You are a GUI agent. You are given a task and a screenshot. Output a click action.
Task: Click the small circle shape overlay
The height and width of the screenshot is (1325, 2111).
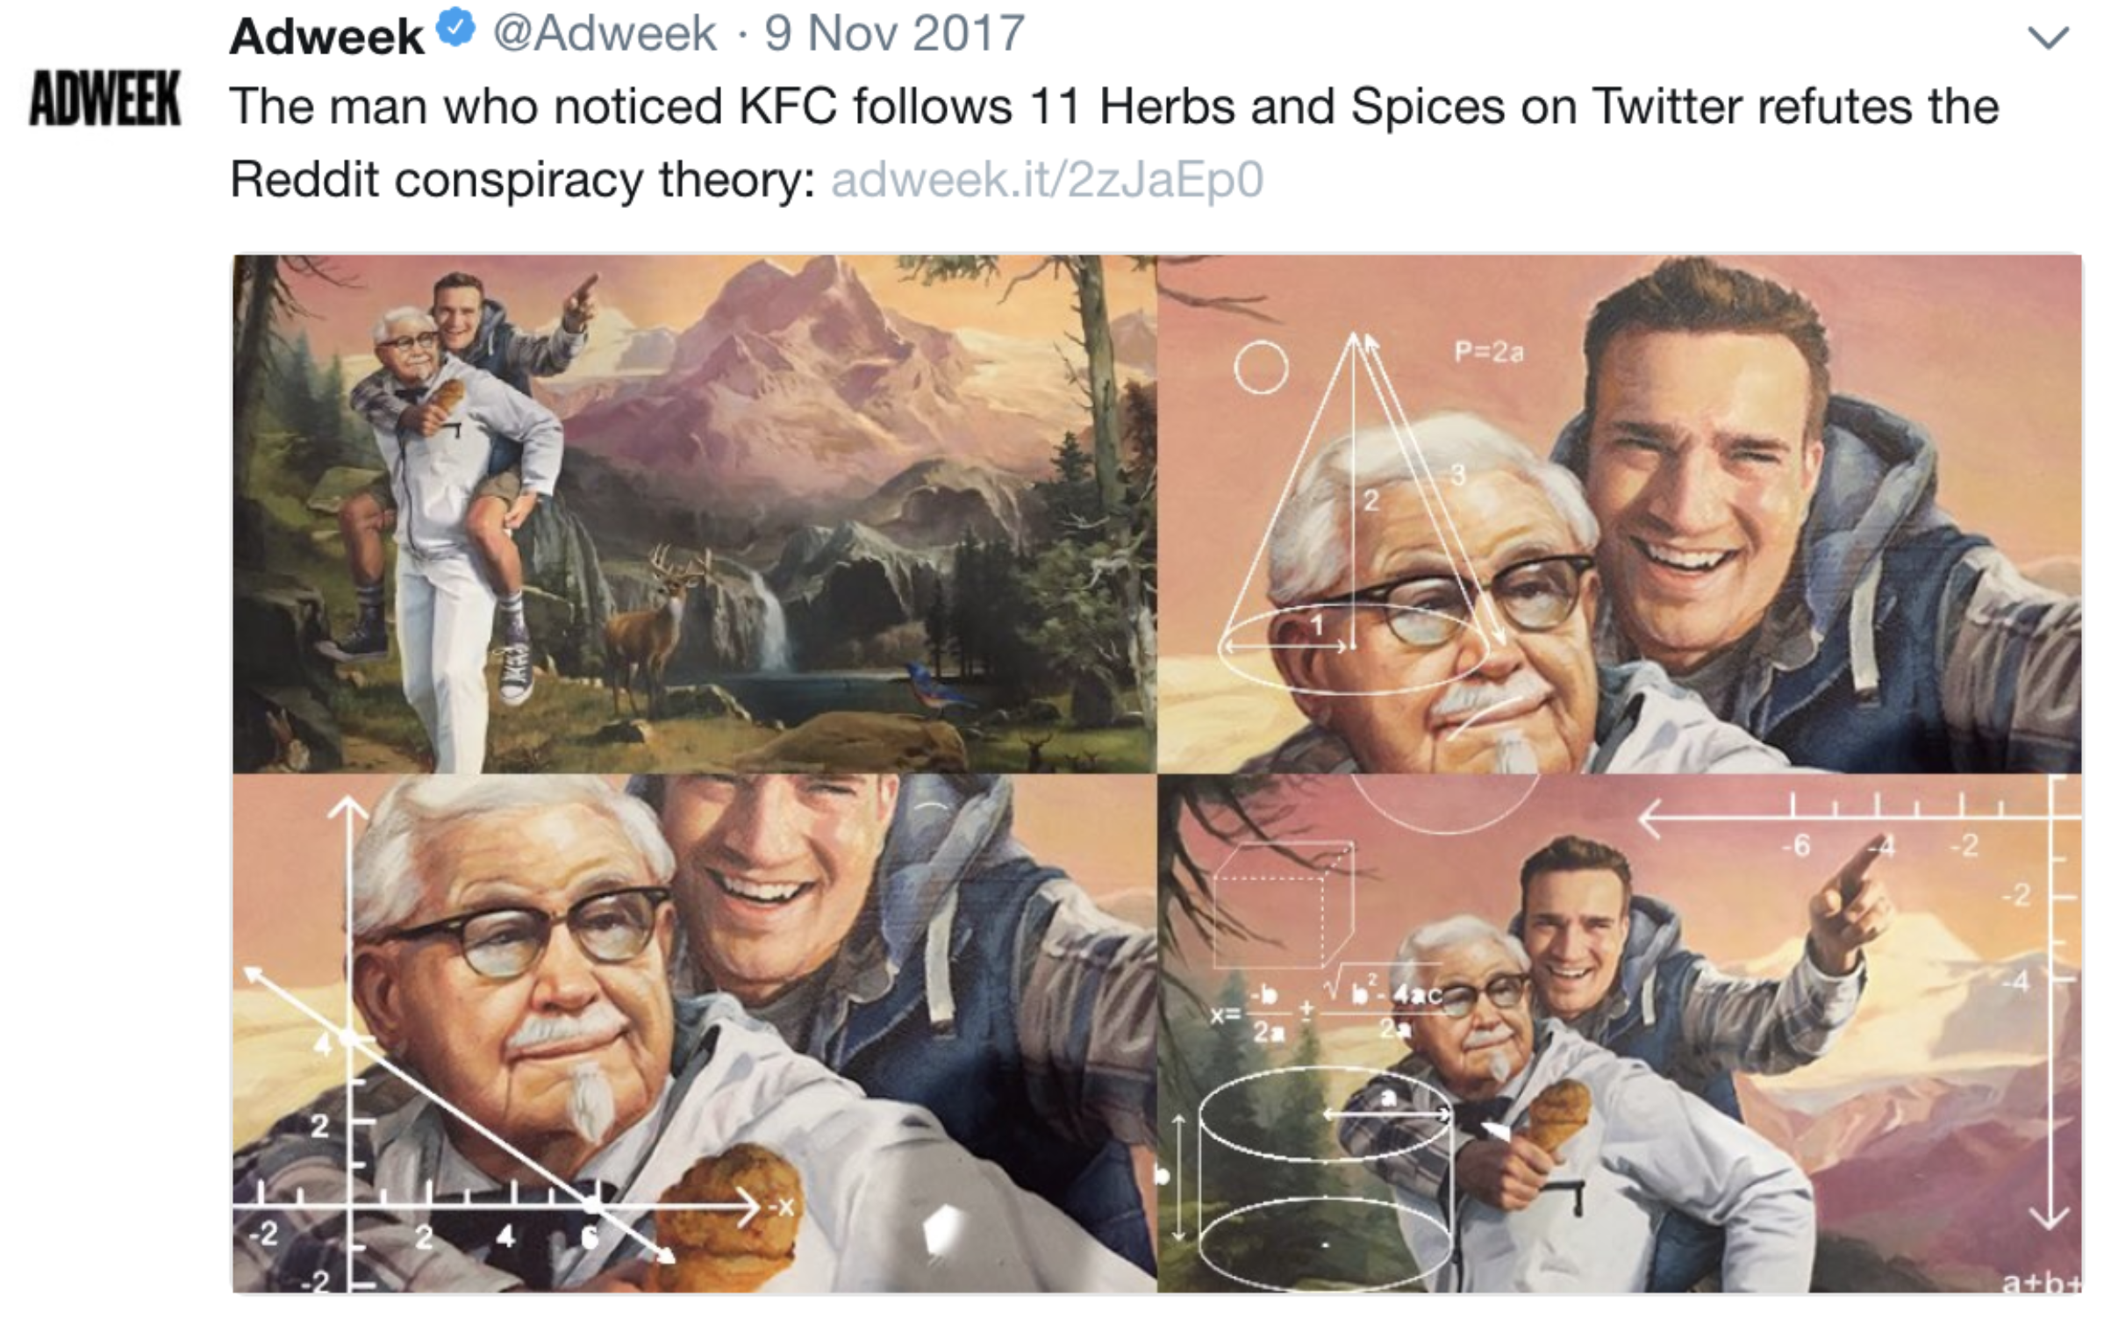tap(1261, 367)
